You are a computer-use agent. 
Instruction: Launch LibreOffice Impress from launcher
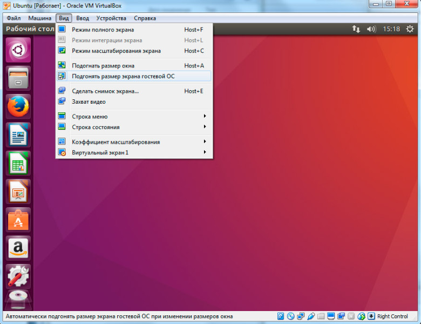tap(18, 192)
